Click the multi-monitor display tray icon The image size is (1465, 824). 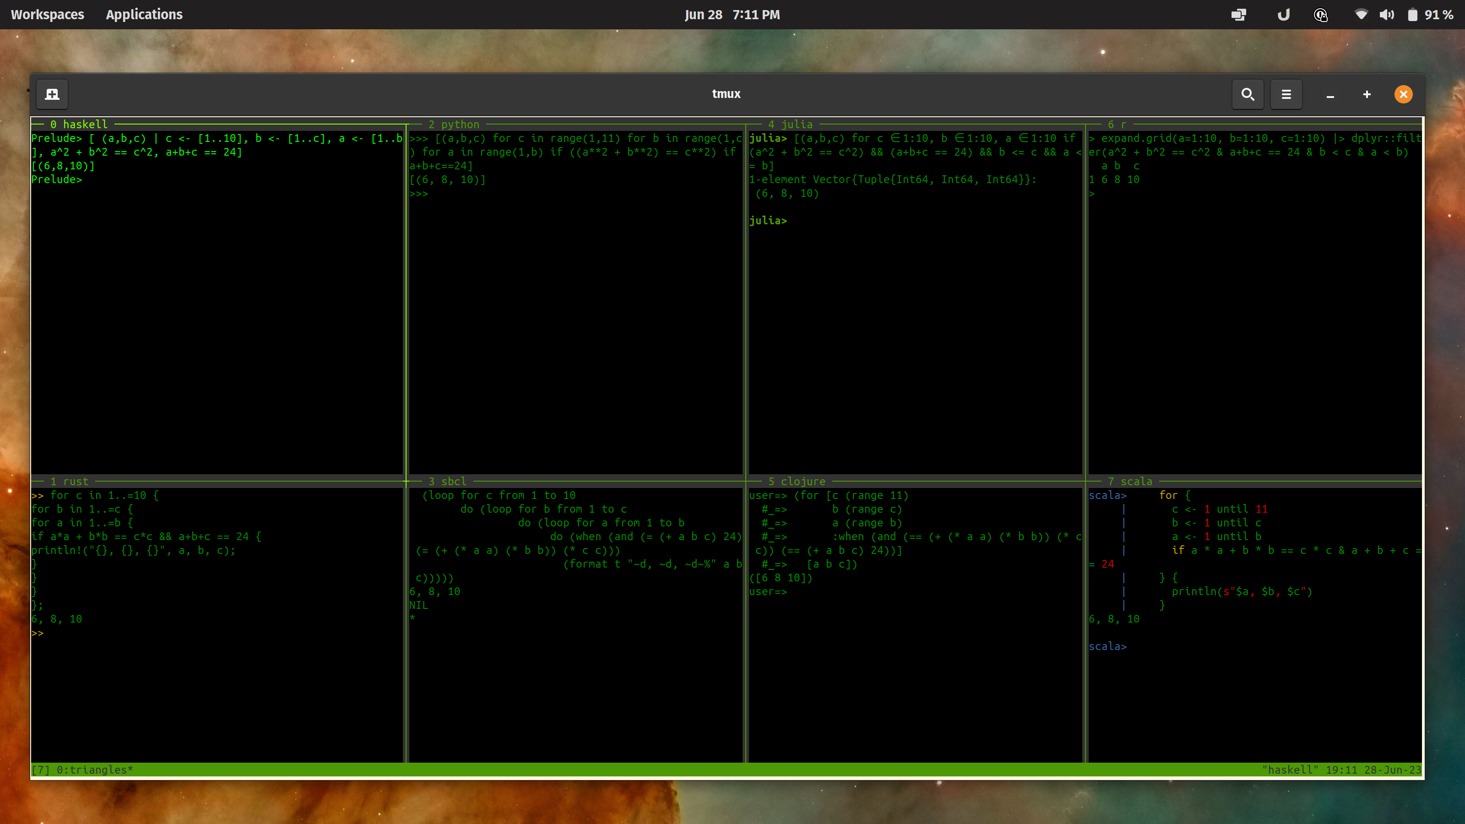click(1239, 15)
